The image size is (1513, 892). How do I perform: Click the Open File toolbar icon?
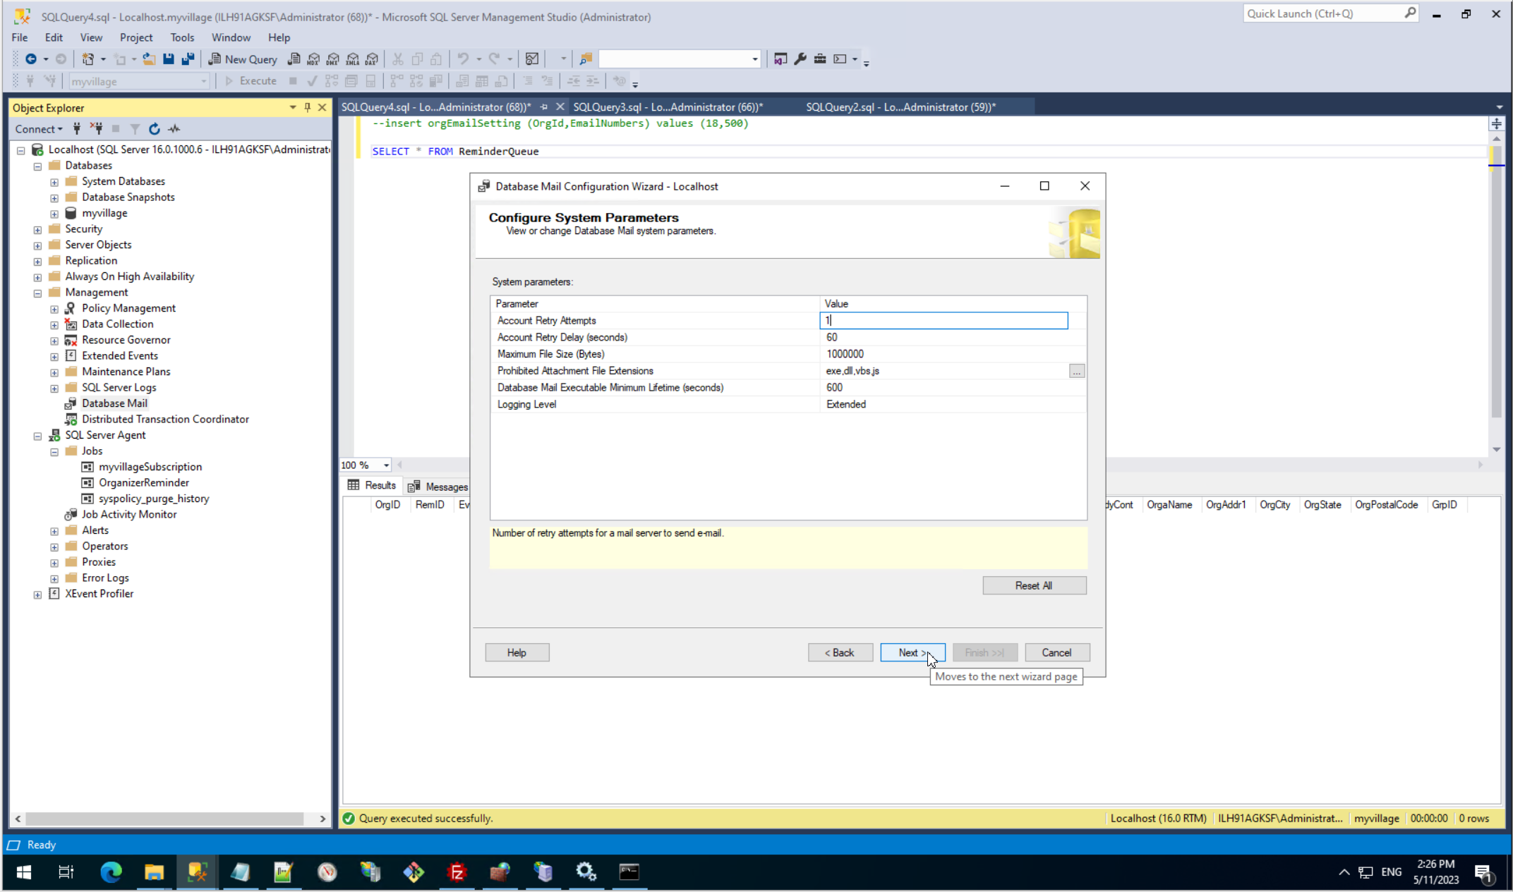pyautogui.click(x=148, y=59)
